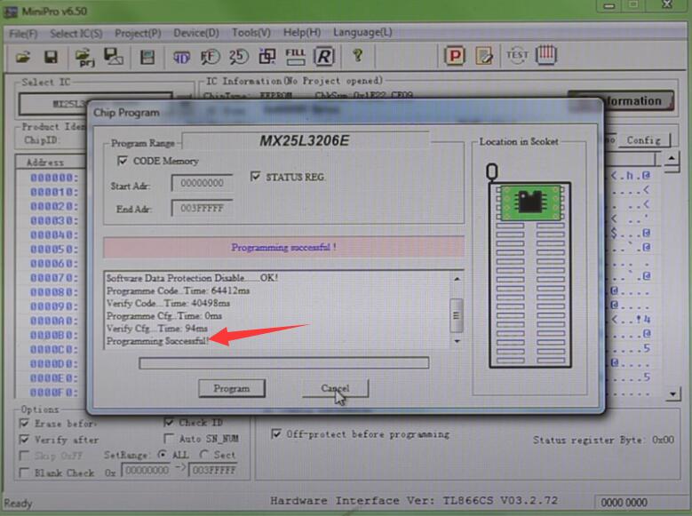Click the End Adr 003FFFFF field
This screenshot has width=692, height=516.
coord(202,208)
